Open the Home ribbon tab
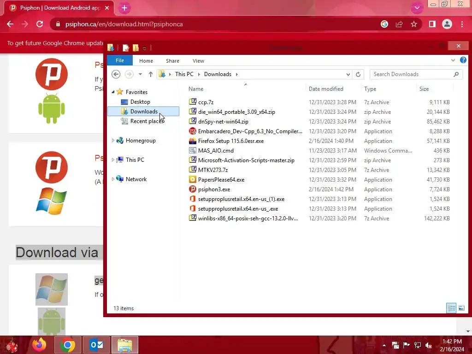The width and height of the screenshot is (472, 354). pyautogui.click(x=146, y=61)
